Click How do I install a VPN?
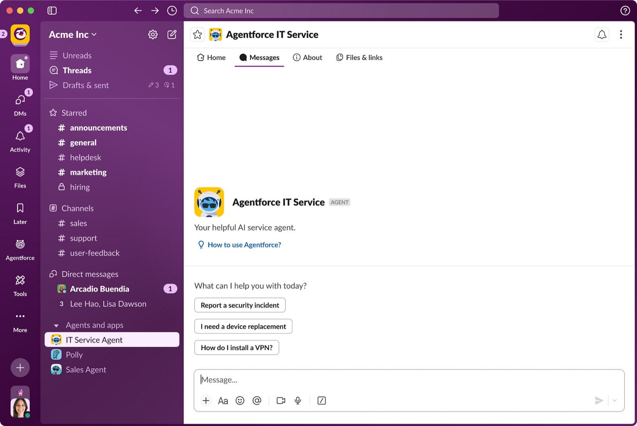 (236, 348)
